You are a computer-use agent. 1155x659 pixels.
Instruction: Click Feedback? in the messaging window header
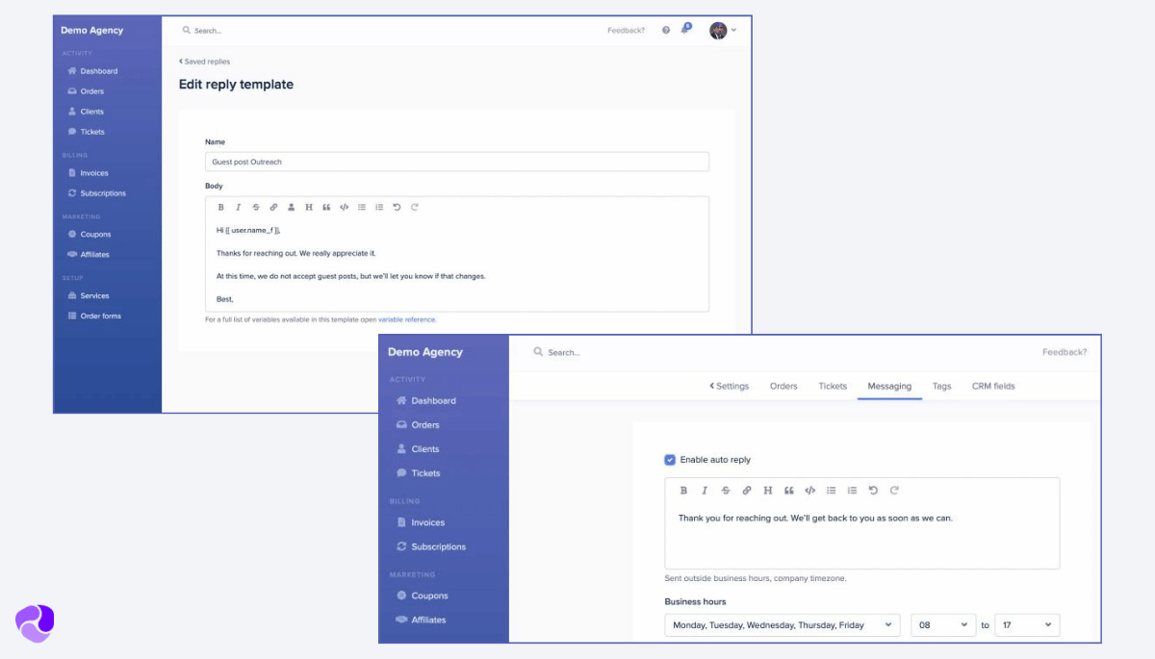1065,352
